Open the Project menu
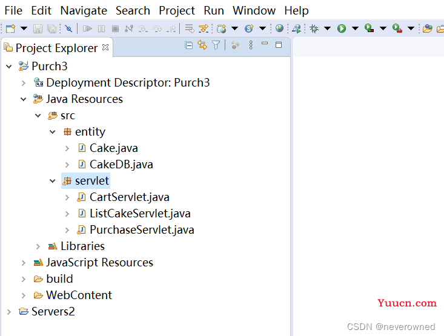 [x=177, y=11]
